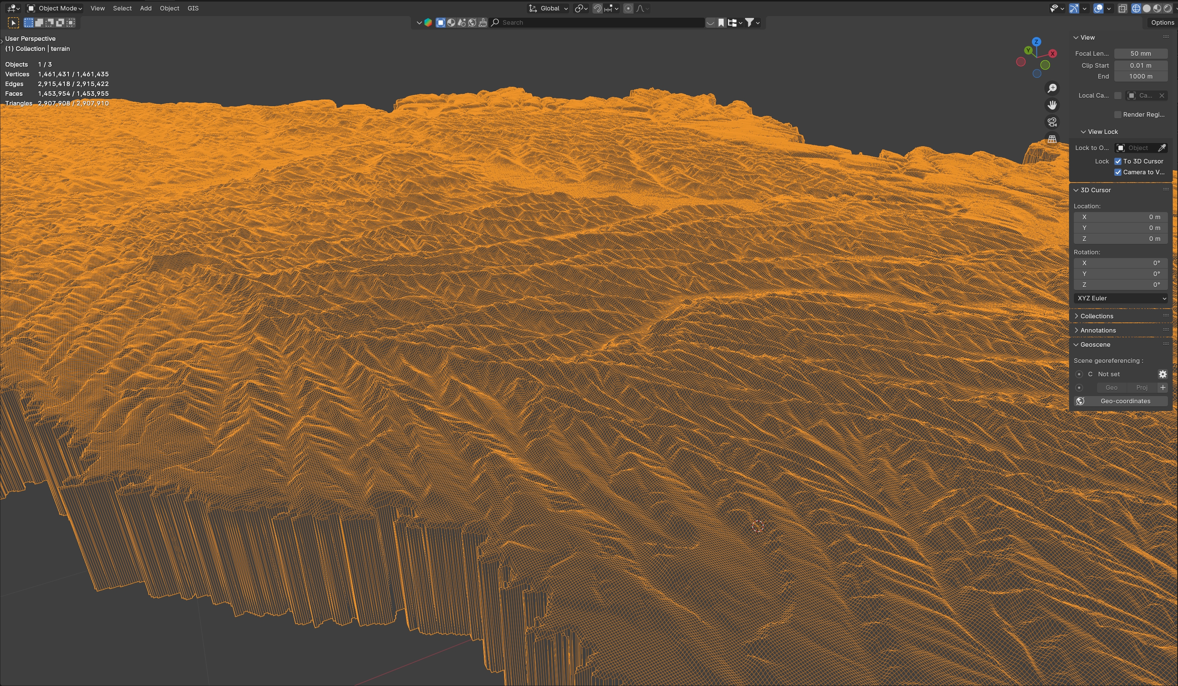Click the Focal Length 50 mm field
The image size is (1178, 686).
[1140, 53]
